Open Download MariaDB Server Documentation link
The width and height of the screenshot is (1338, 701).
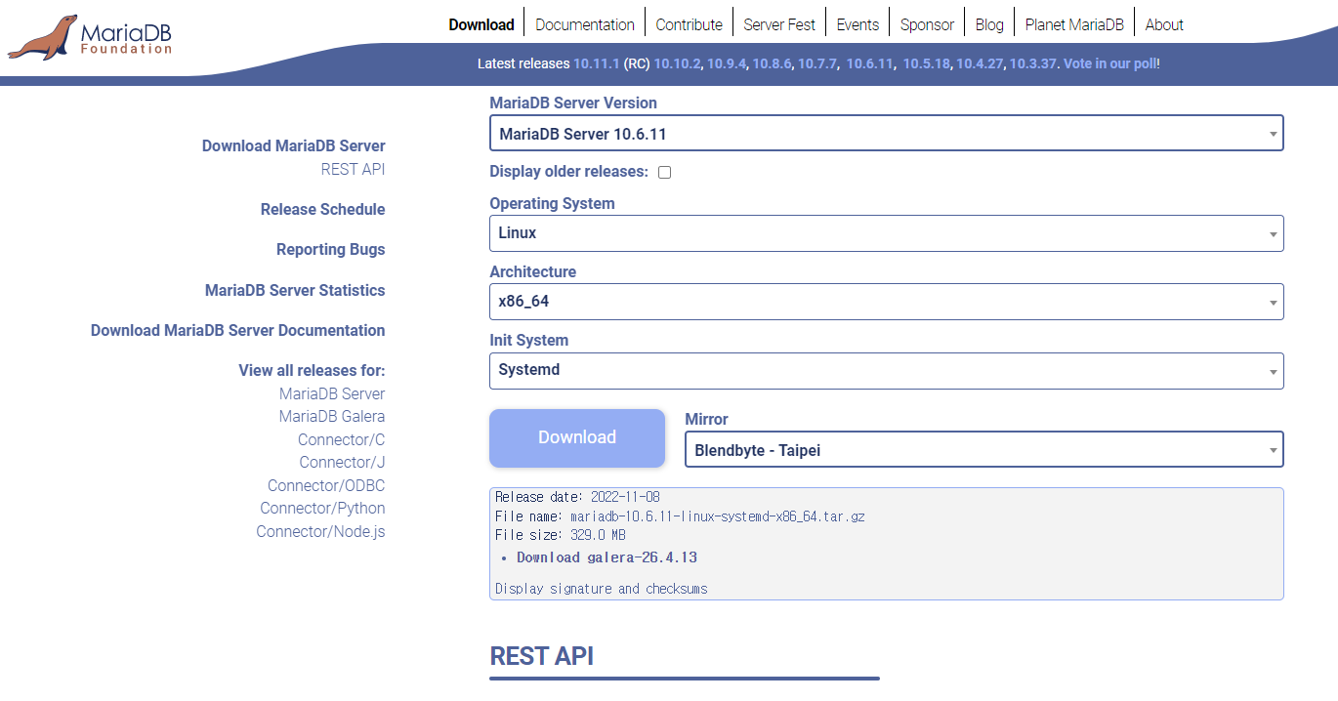pos(237,331)
